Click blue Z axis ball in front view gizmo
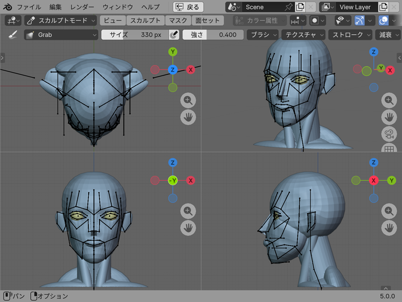 click(x=173, y=163)
